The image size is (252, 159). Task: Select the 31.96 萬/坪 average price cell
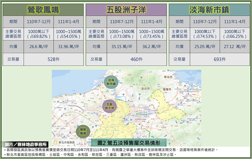click(69, 47)
